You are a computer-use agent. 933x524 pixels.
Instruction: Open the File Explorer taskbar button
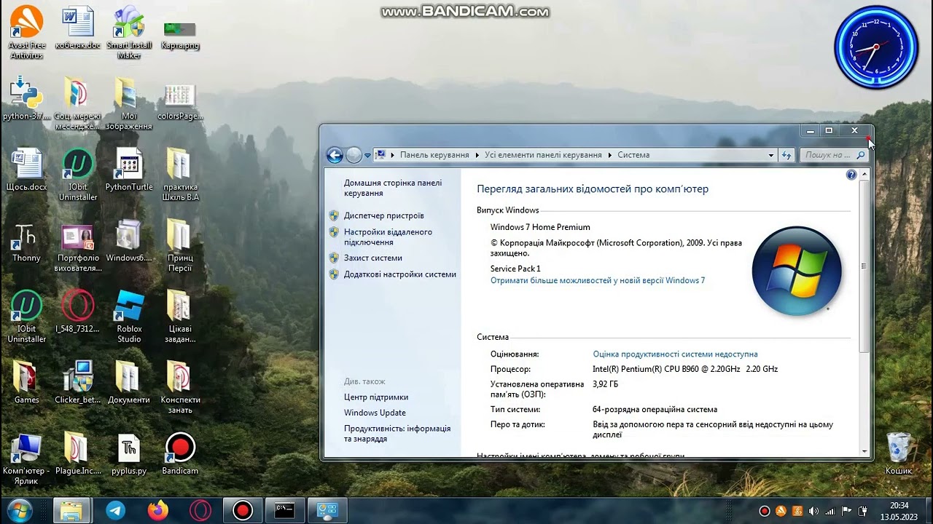pyautogui.click(x=71, y=510)
